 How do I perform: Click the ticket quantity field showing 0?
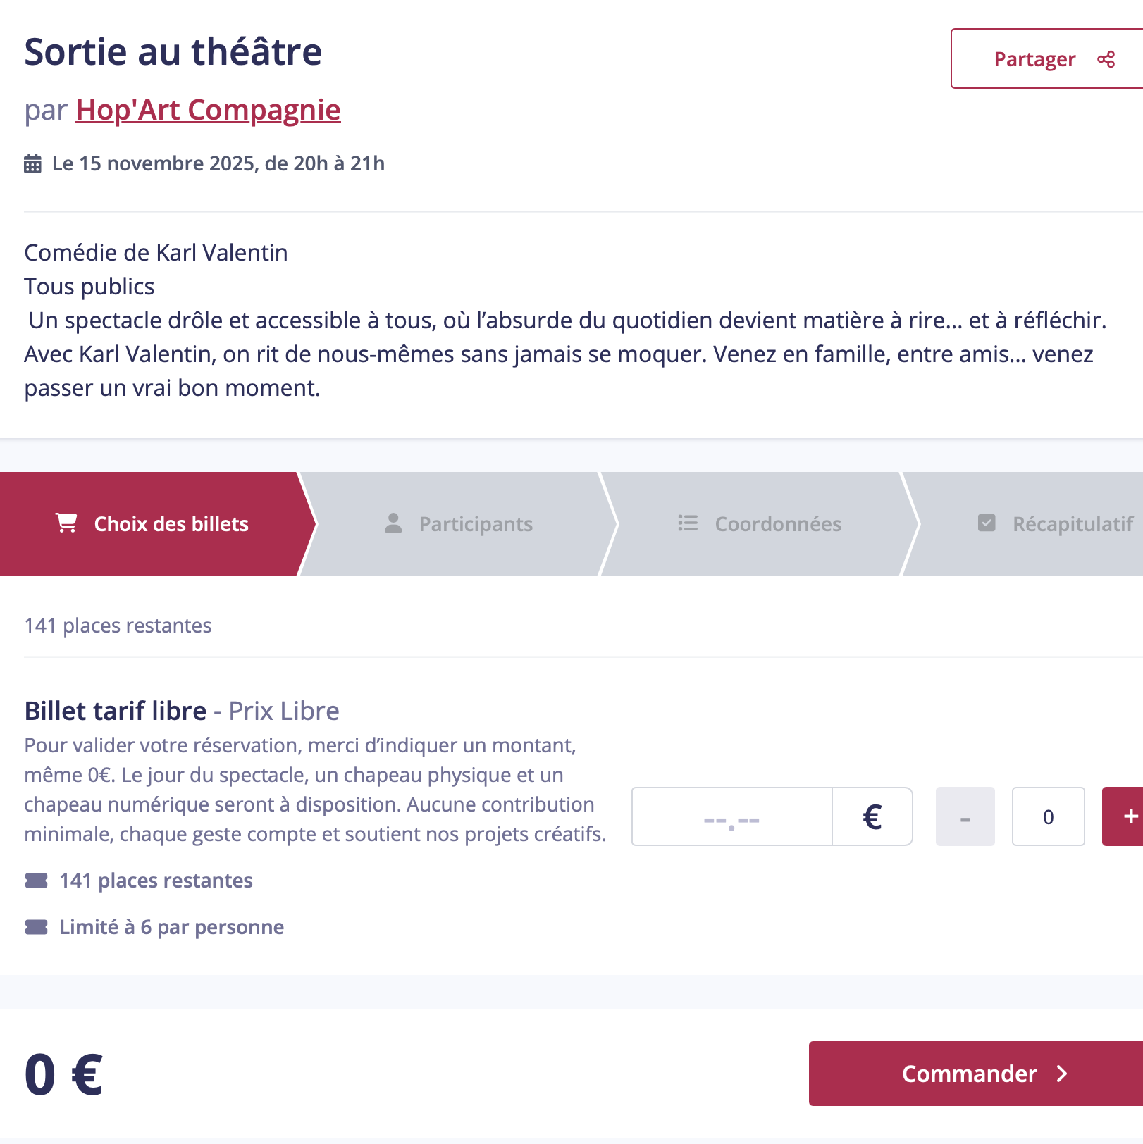point(1048,816)
